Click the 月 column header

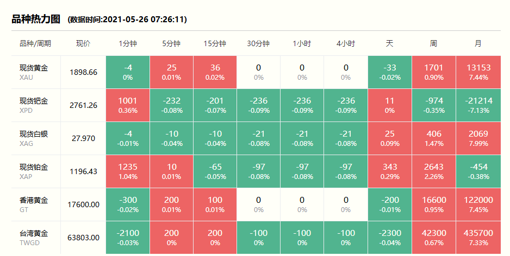click(x=477, y=43)
